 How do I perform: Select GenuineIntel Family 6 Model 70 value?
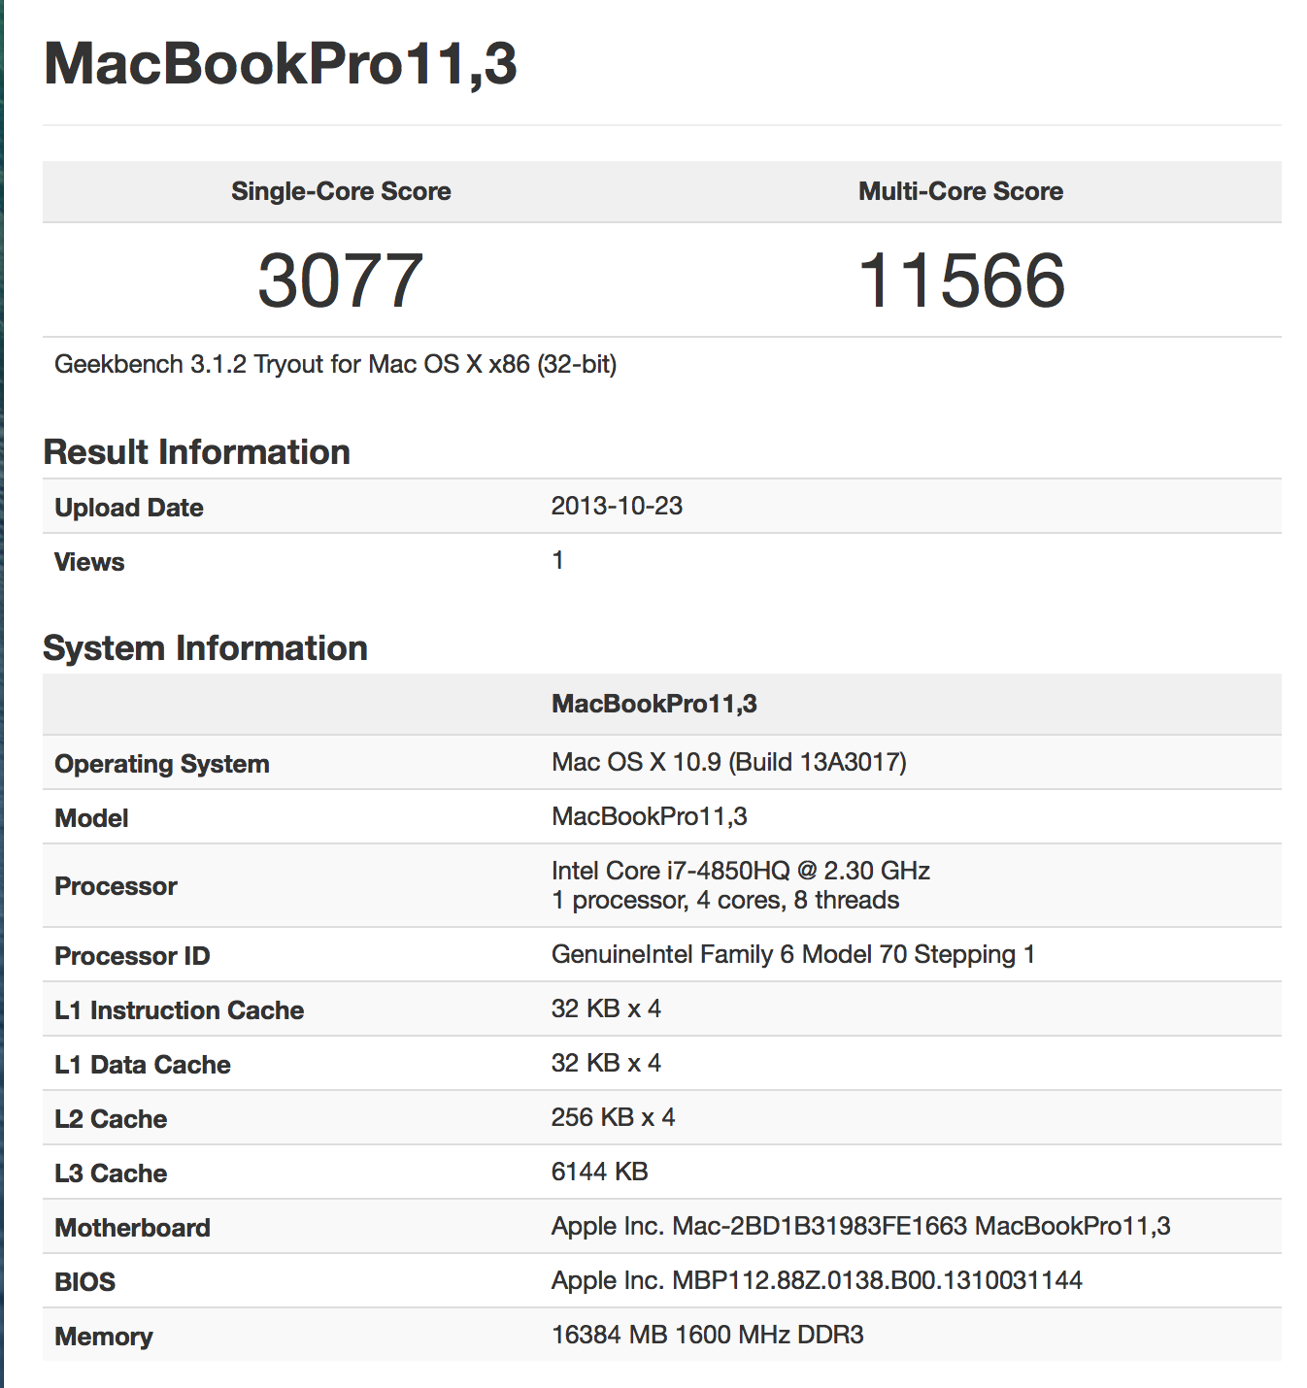coord(793,954)
